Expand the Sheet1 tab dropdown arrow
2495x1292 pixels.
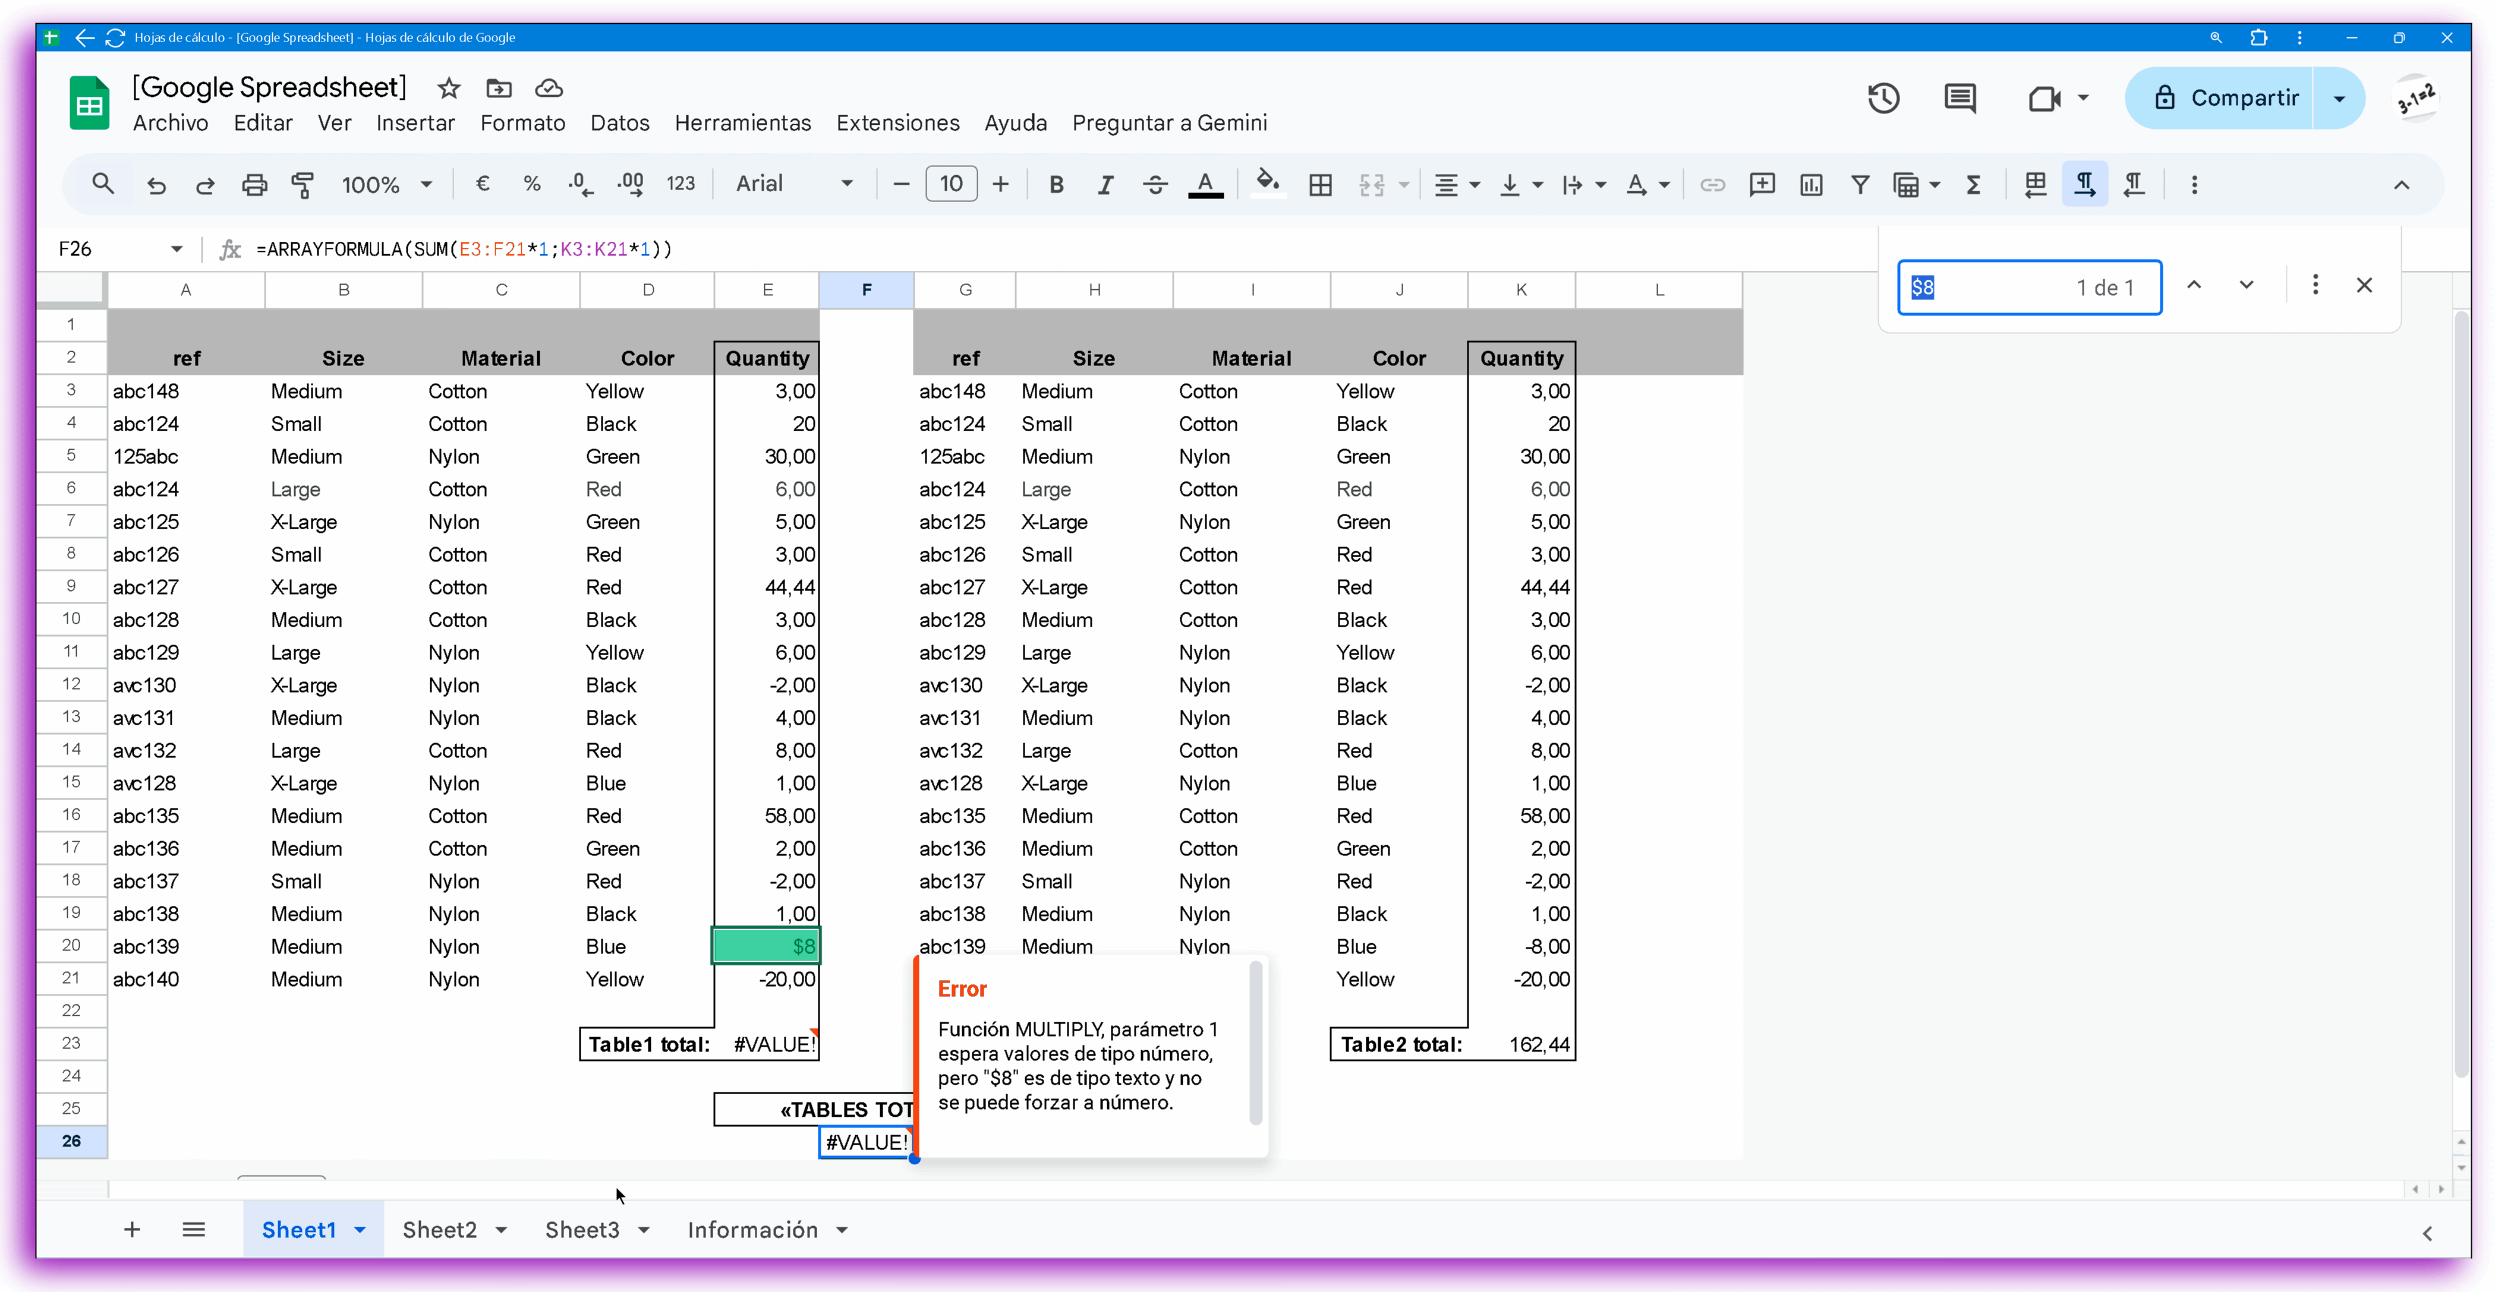[x=360, y=1230]
